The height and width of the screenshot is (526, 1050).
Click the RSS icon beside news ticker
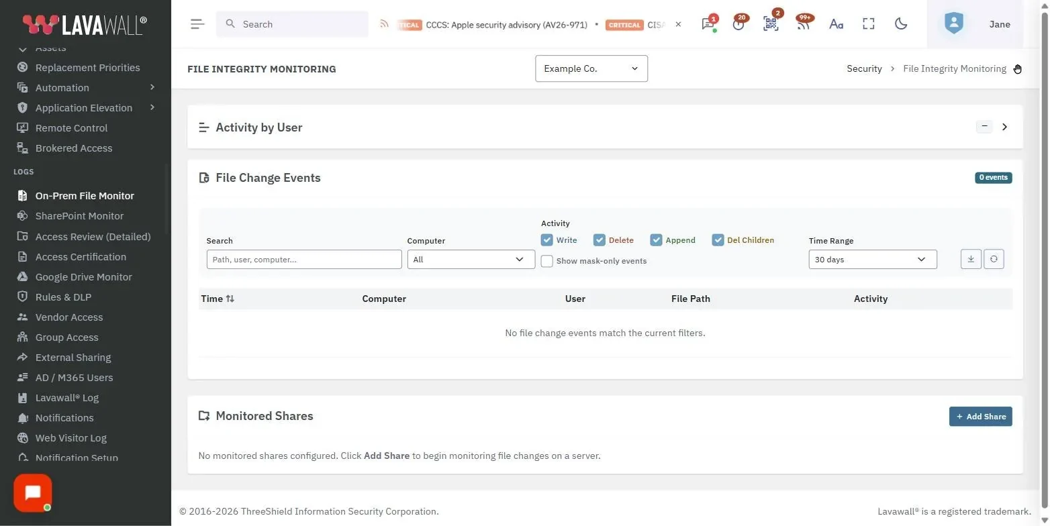[384, 24]
